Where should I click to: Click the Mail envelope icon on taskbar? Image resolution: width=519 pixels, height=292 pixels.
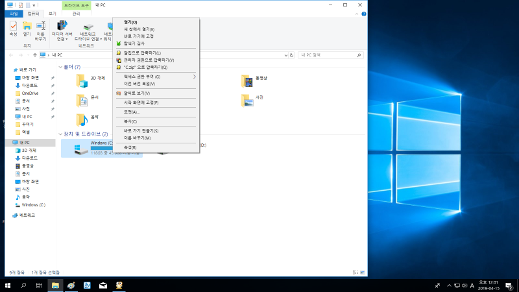click(103, 286)
